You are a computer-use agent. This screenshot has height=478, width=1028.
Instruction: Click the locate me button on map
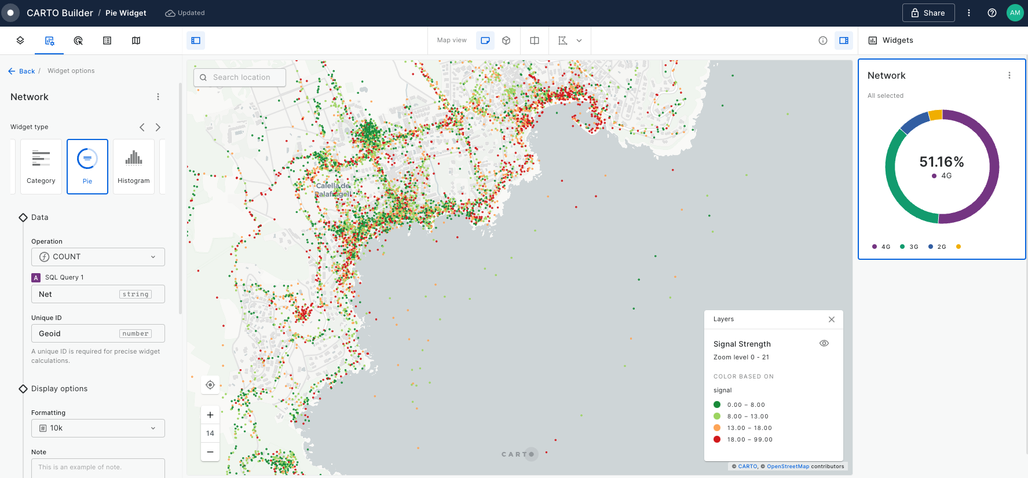coord(210,385)
